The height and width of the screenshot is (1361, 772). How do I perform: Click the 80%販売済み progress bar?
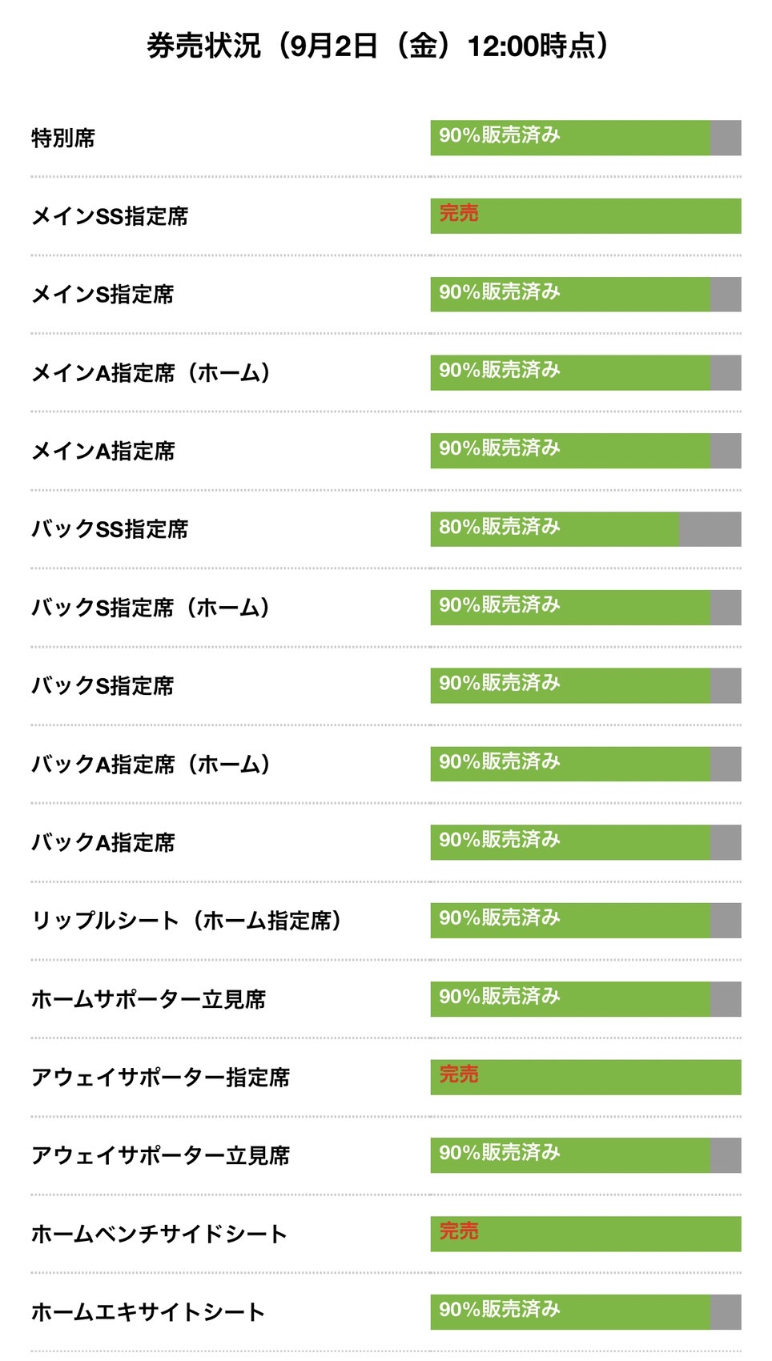pos(585,529)
